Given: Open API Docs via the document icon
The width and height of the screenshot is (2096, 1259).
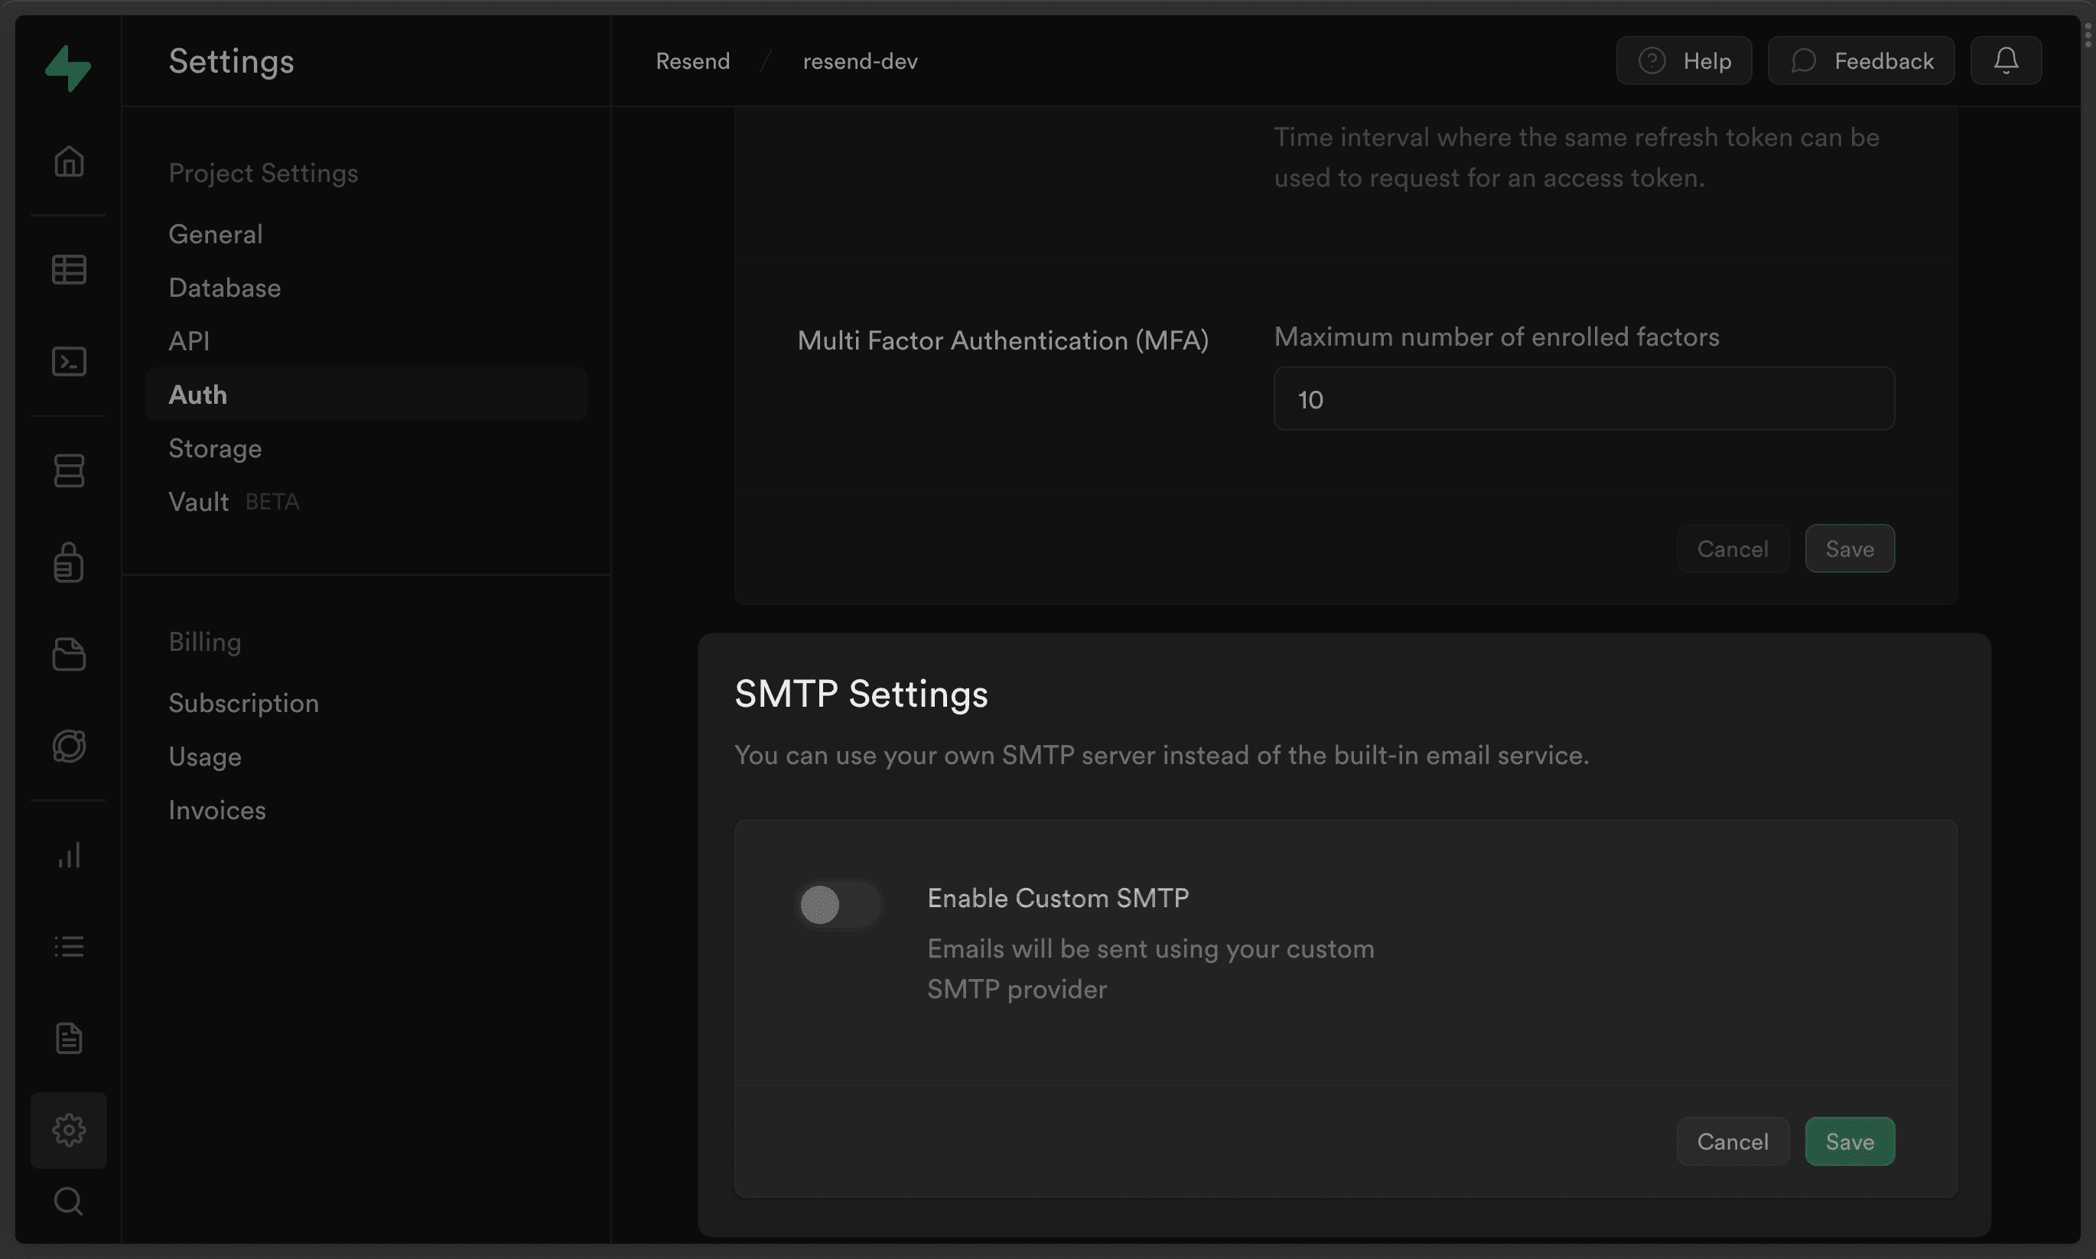Looking at the screenshot, I should [69, 1039].
